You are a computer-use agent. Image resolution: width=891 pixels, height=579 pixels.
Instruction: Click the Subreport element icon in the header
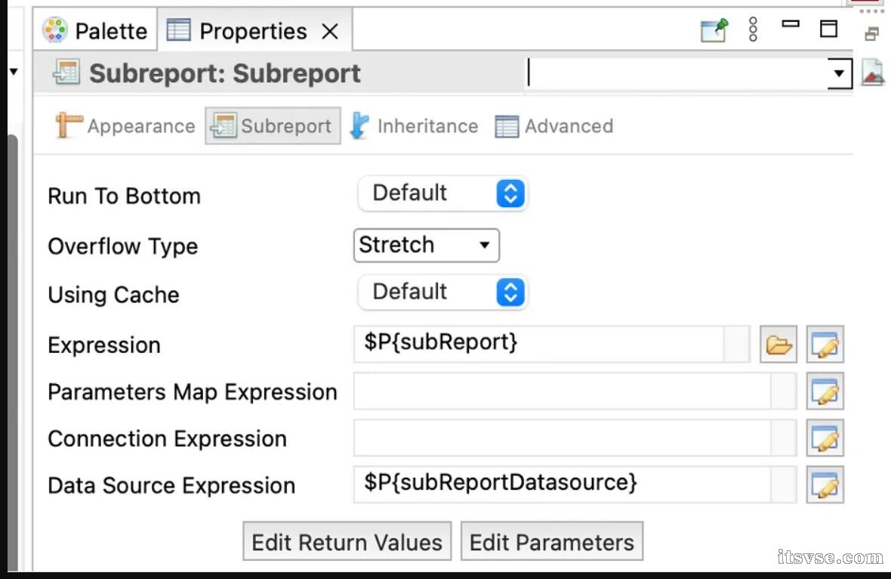[66, 73]
